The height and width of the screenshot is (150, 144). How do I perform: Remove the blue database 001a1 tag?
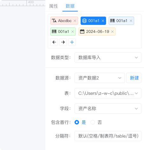(103, 21)
